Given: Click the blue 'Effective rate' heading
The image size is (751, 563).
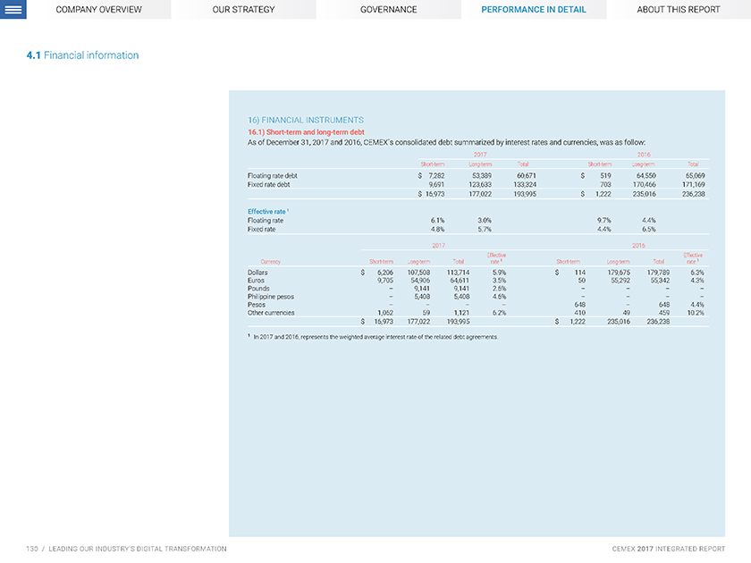Looking at the screenshot, I should click(267, 211).
